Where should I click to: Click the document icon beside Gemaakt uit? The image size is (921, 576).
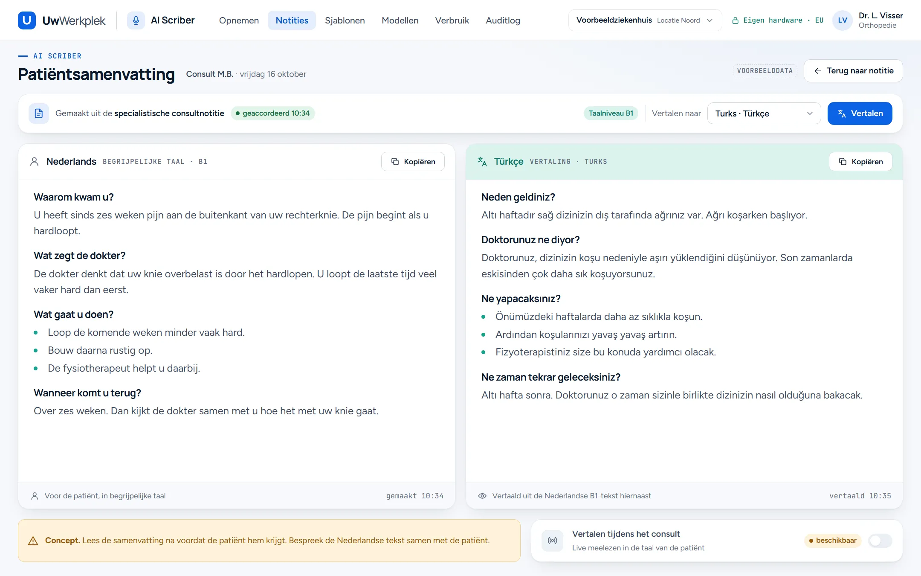[x=39, y=113]
